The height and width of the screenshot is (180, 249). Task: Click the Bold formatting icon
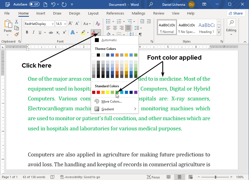[x=27, y=32]
